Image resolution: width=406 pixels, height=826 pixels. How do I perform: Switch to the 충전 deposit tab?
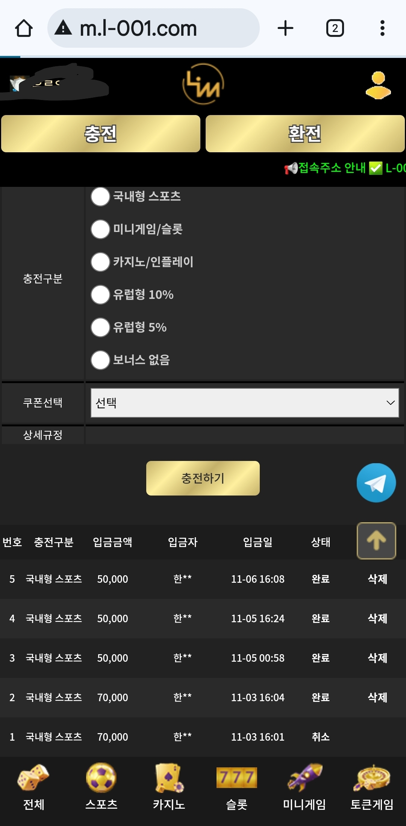tap(101, 134)
